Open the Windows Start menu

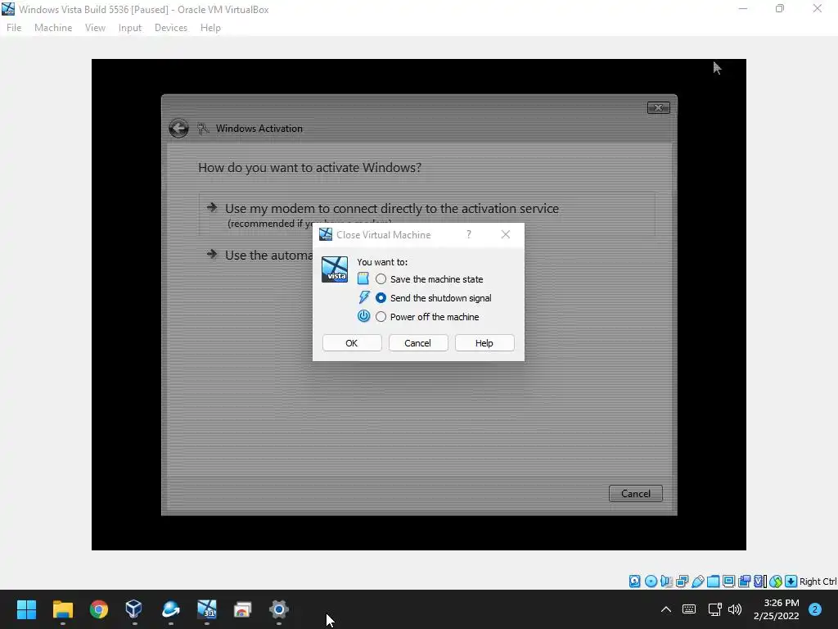pos(26,609)
